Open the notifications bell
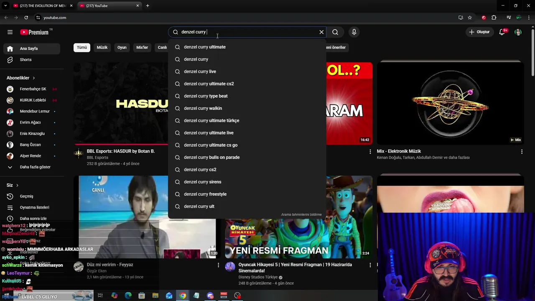The height and width of the screenshot is (301, 535). 502,32
